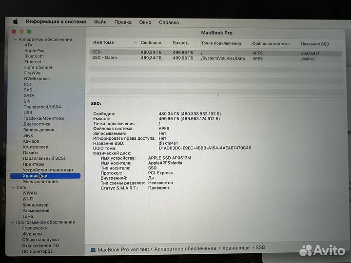Open the Окно menu

tap(145, 22)
